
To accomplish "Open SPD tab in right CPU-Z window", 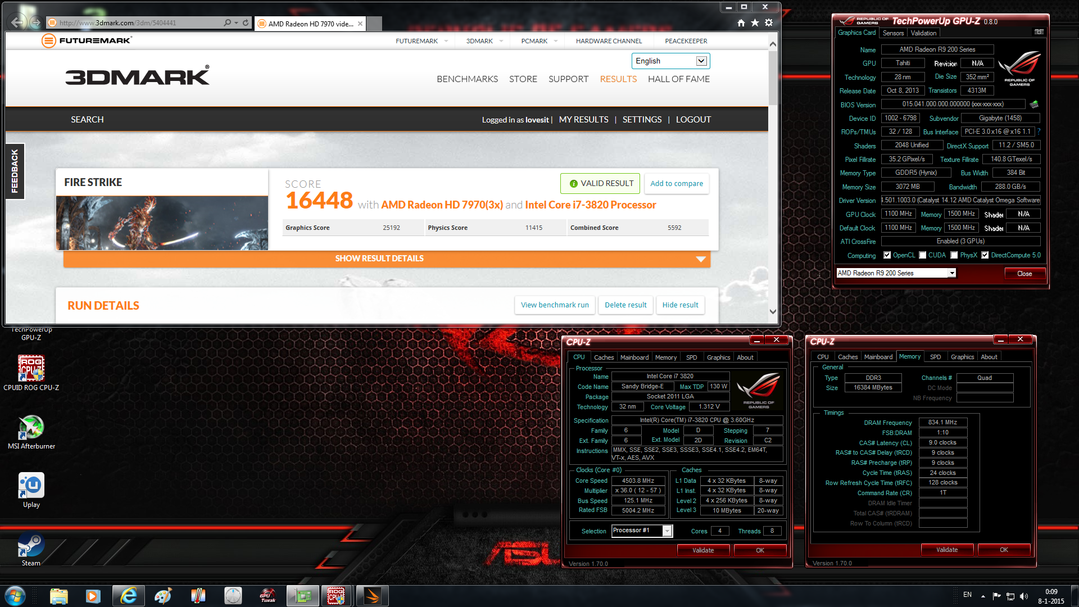I will tap(935, 357).
